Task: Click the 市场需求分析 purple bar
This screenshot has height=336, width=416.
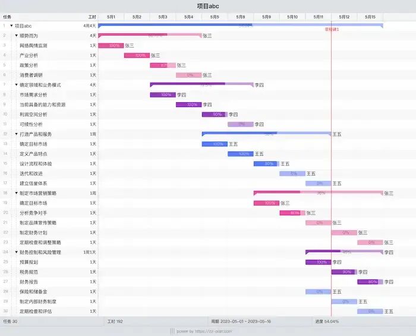Action: (x=163, y=95)
